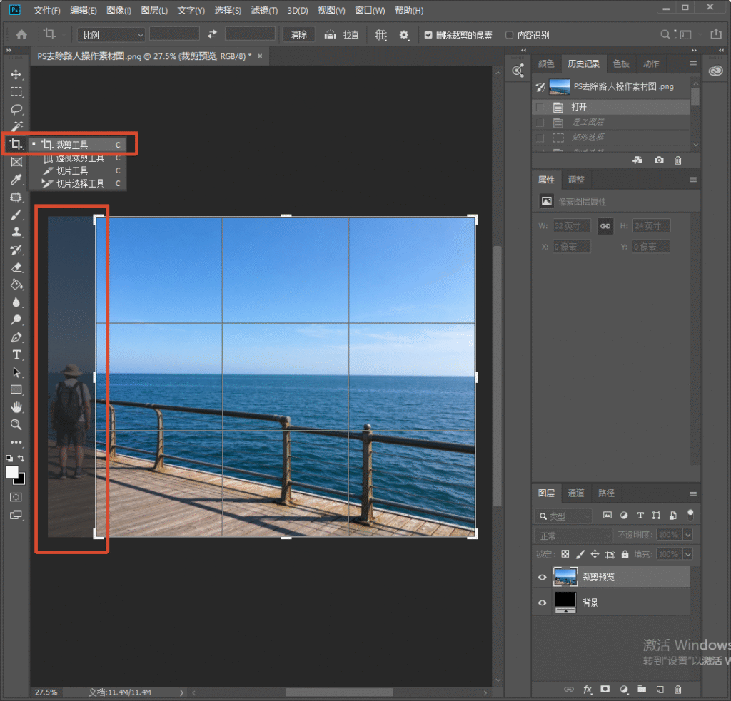This screenshot has height=701, width=731.
Task: Open the 比例 ratio preset dropdown
Action: [x=111, y=35]
